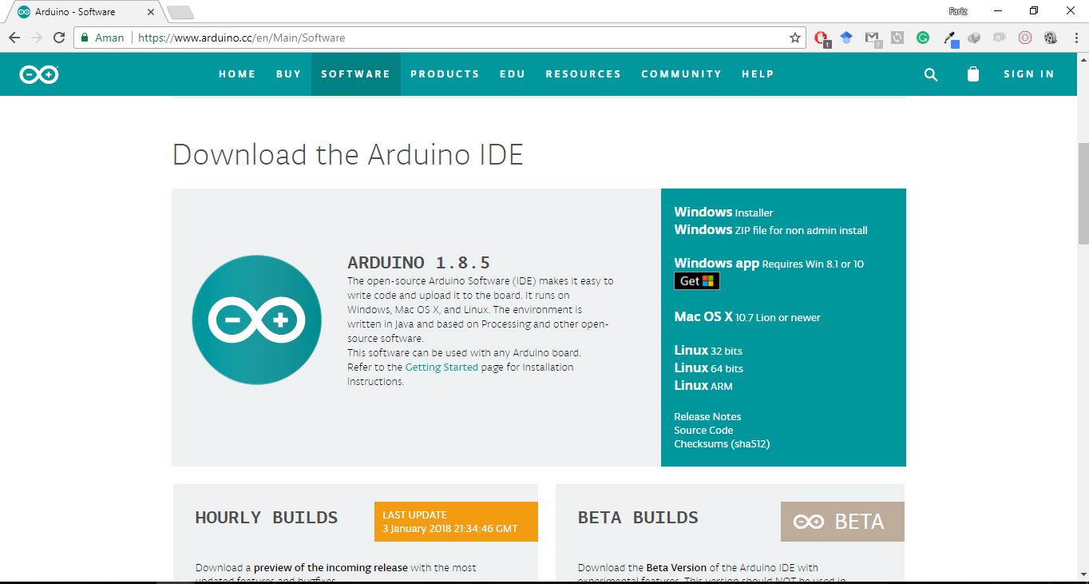Reload the Arduino Software page
This screenshot has width=1089, height=584.
point(58,38)
